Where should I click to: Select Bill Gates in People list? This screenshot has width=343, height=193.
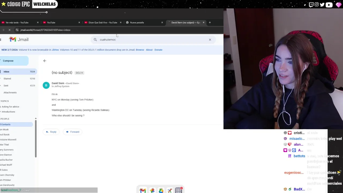[x=4, y=170]
